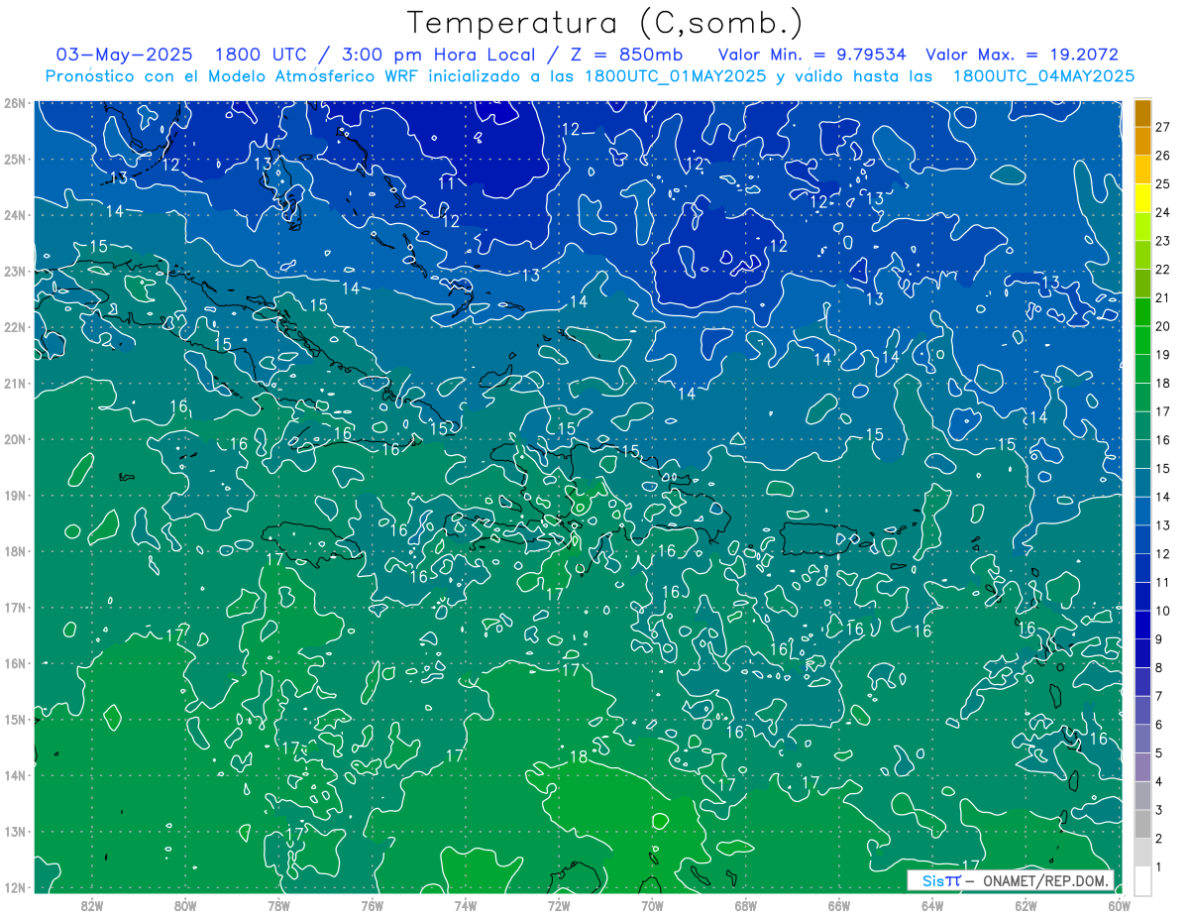
Task: Click color scale label "20"
Action: tap(1162, 326)
